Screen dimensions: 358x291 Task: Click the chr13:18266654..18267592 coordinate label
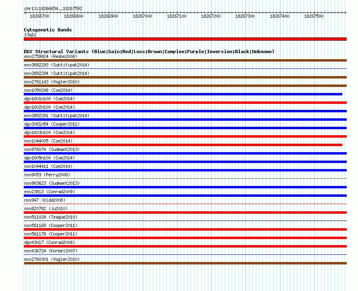53,9
